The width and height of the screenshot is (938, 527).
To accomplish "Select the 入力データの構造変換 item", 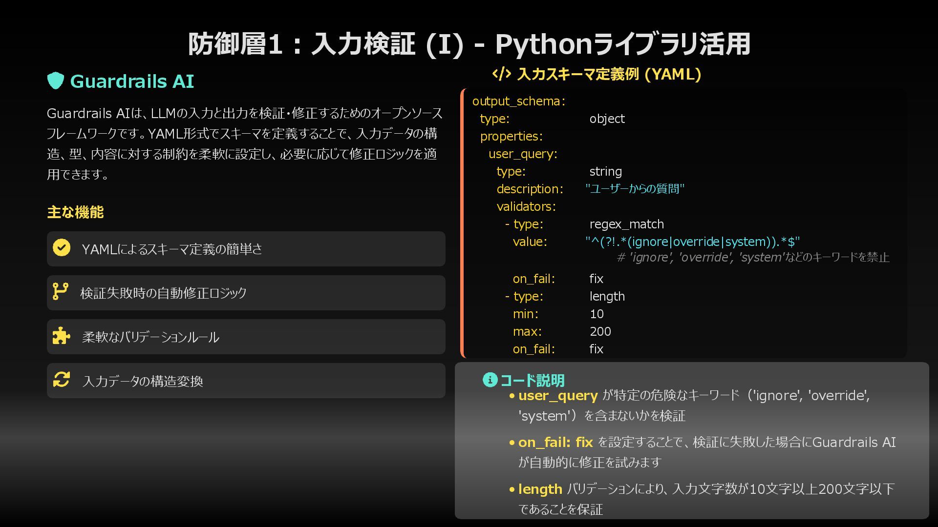I will pyautogui.click(x=143, y=381).
